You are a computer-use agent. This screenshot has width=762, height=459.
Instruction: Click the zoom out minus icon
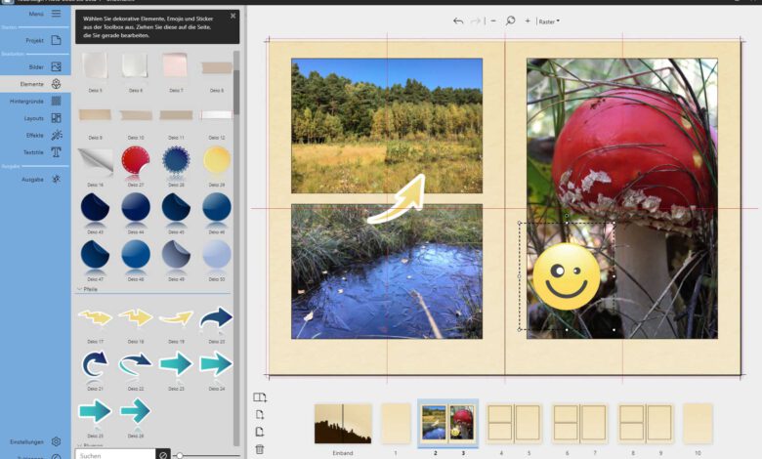click(493, 21)
